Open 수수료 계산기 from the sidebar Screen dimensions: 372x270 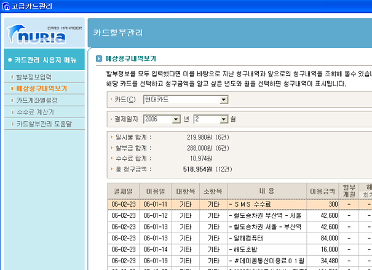35,112
